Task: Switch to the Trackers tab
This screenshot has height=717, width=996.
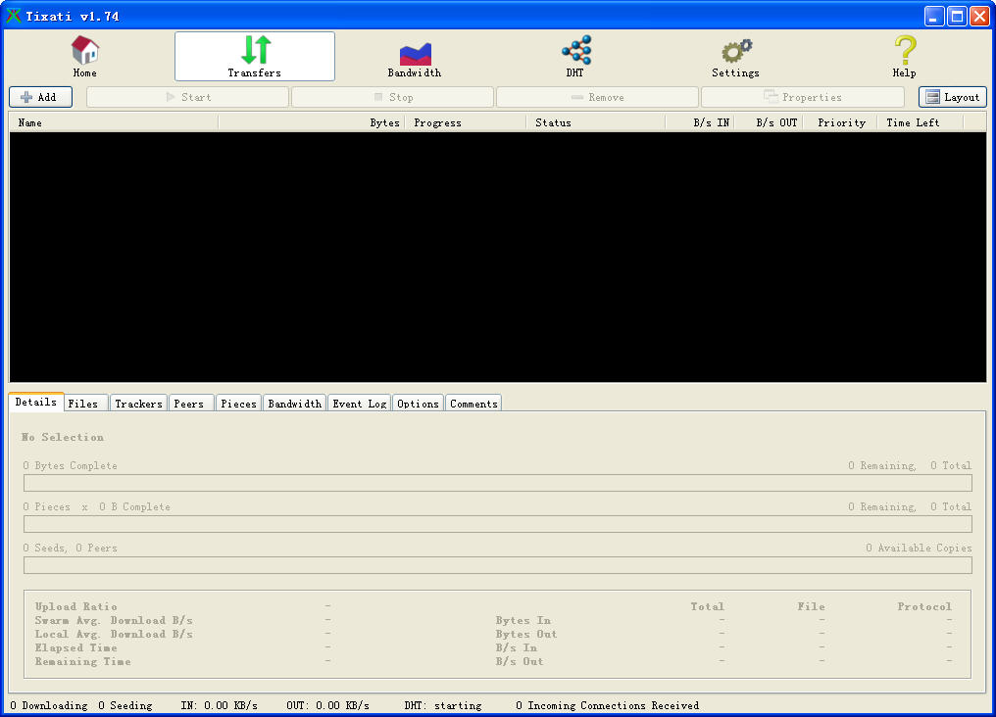Action: (138, 404)
